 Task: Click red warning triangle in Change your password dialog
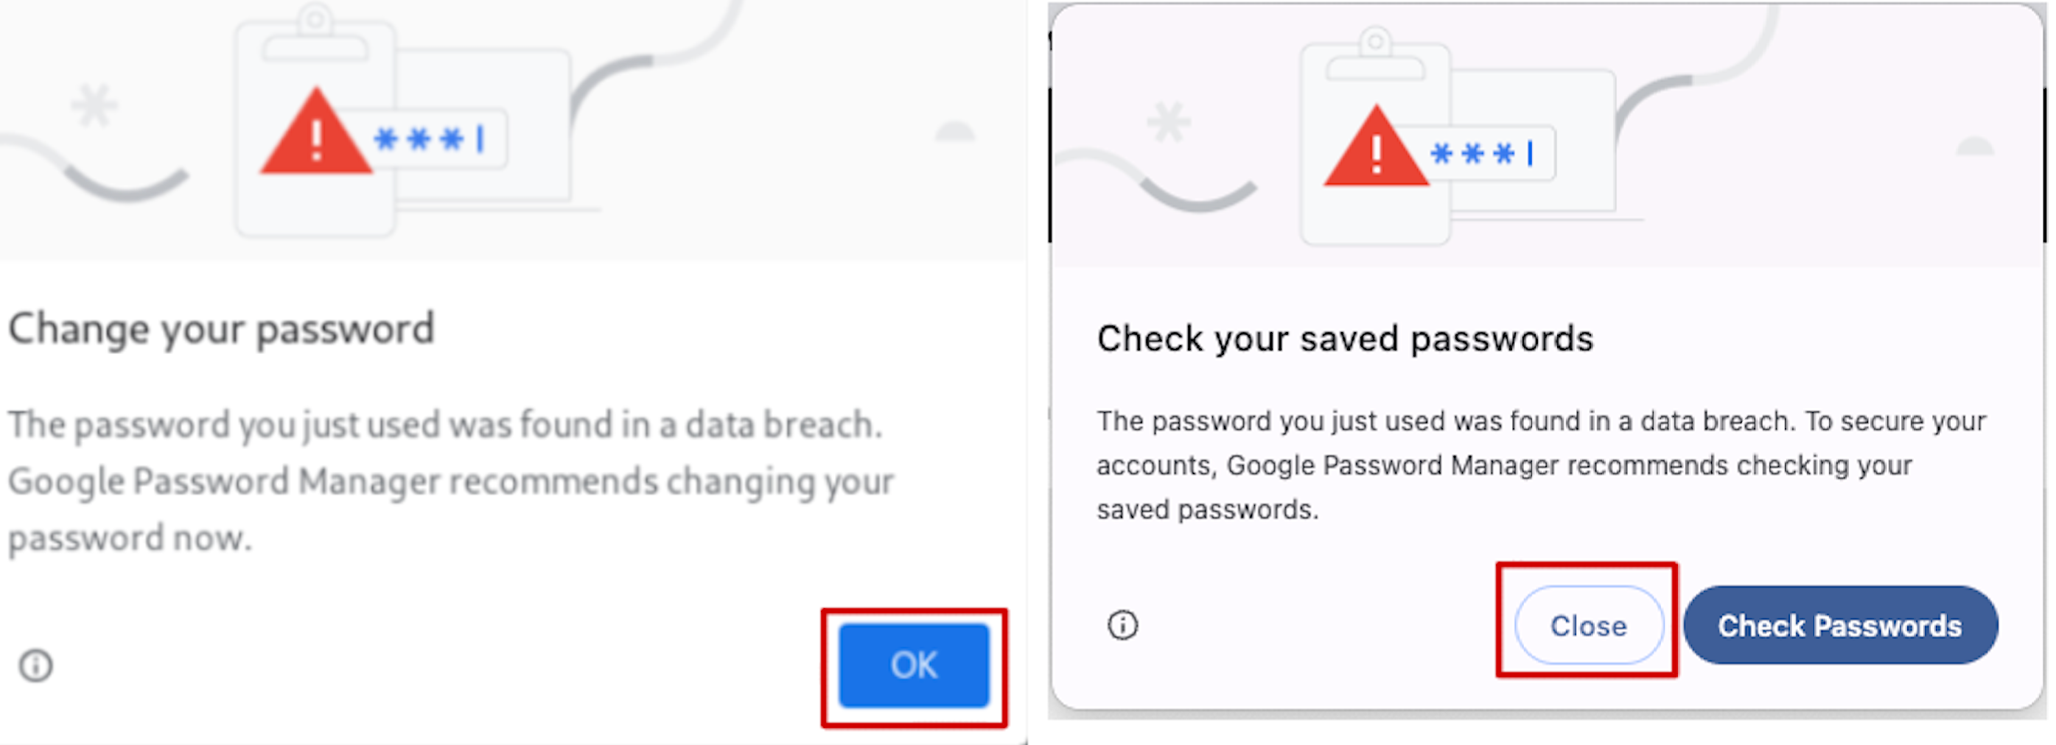315,135
